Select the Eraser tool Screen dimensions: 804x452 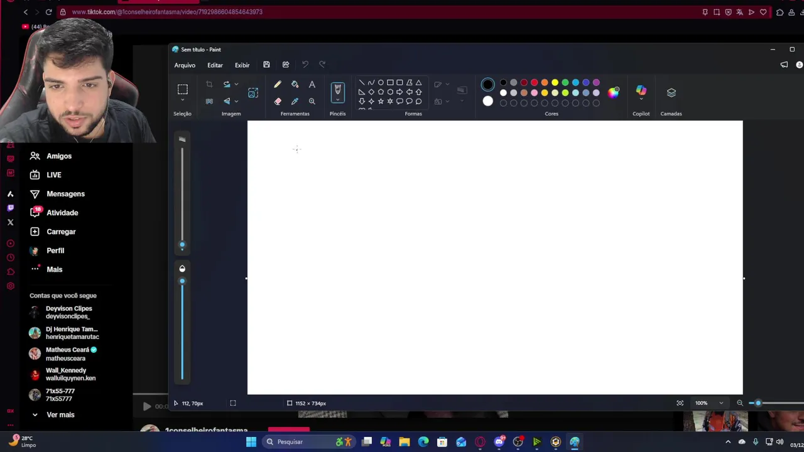(278, 101)
